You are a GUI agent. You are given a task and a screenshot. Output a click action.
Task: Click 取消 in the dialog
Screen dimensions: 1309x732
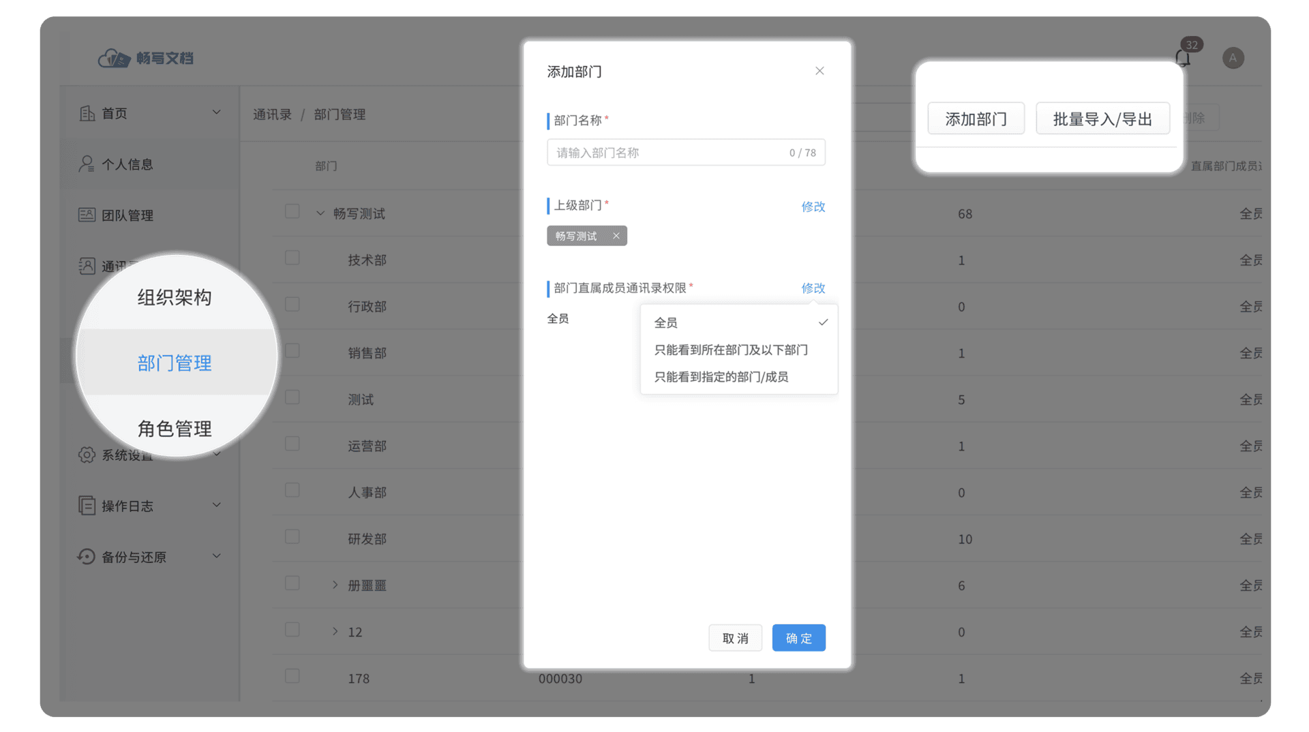point(735,638)
